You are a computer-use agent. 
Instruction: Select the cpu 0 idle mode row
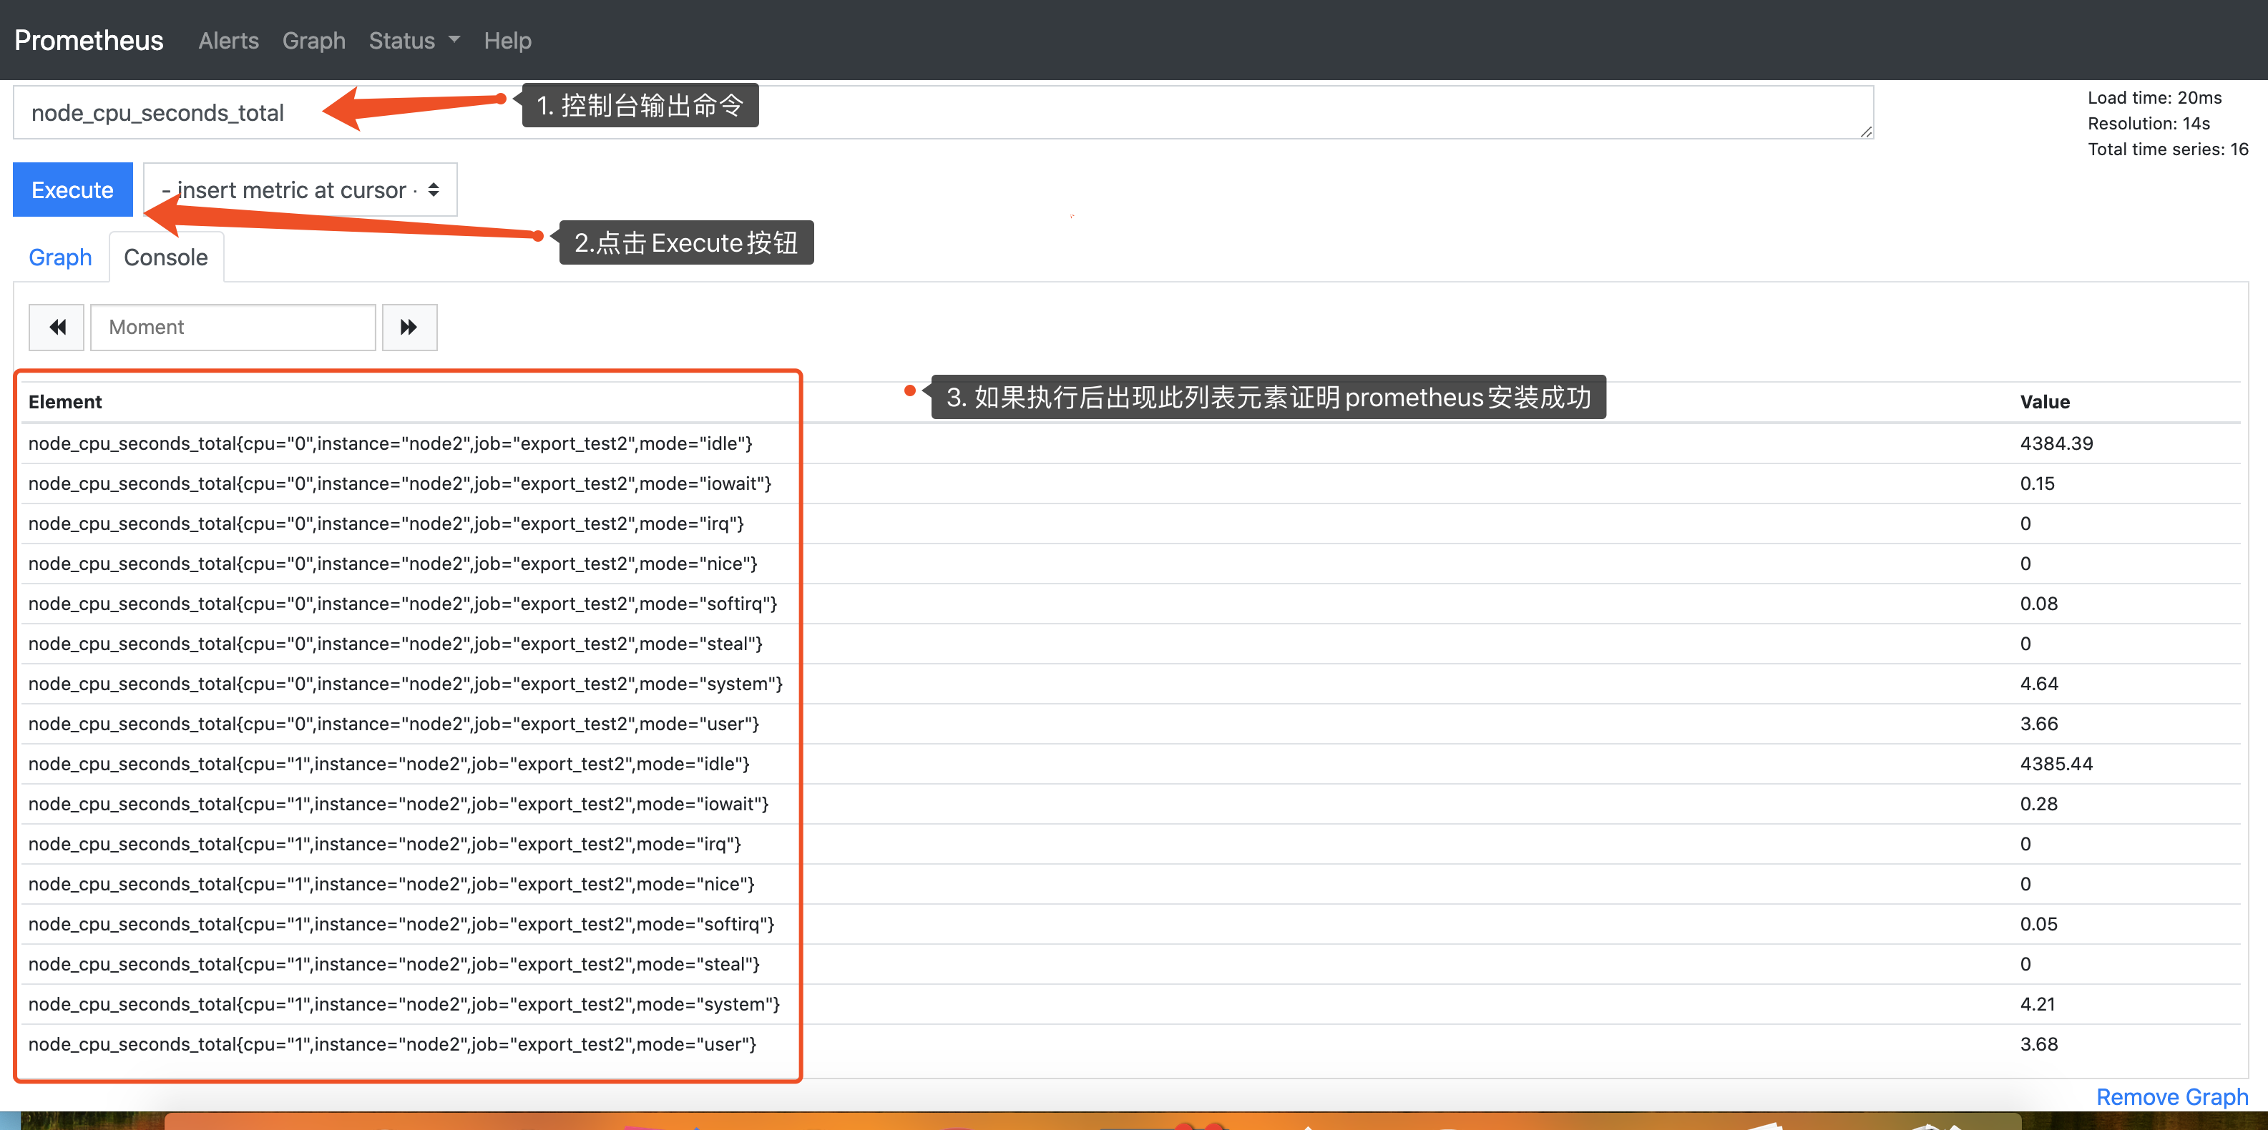tap(390, 443)
